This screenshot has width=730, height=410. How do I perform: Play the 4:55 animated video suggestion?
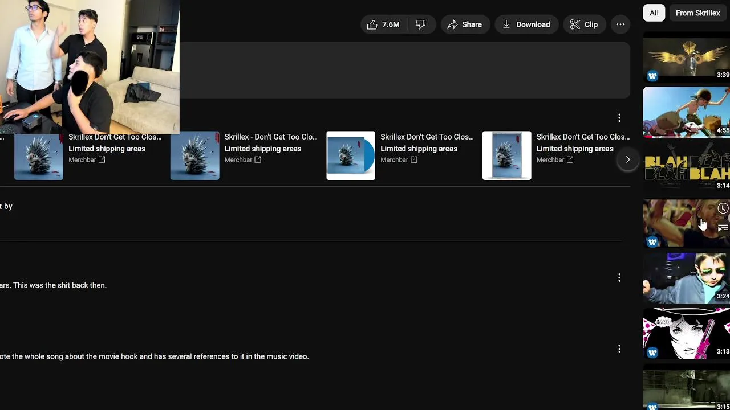coord(687,112)
